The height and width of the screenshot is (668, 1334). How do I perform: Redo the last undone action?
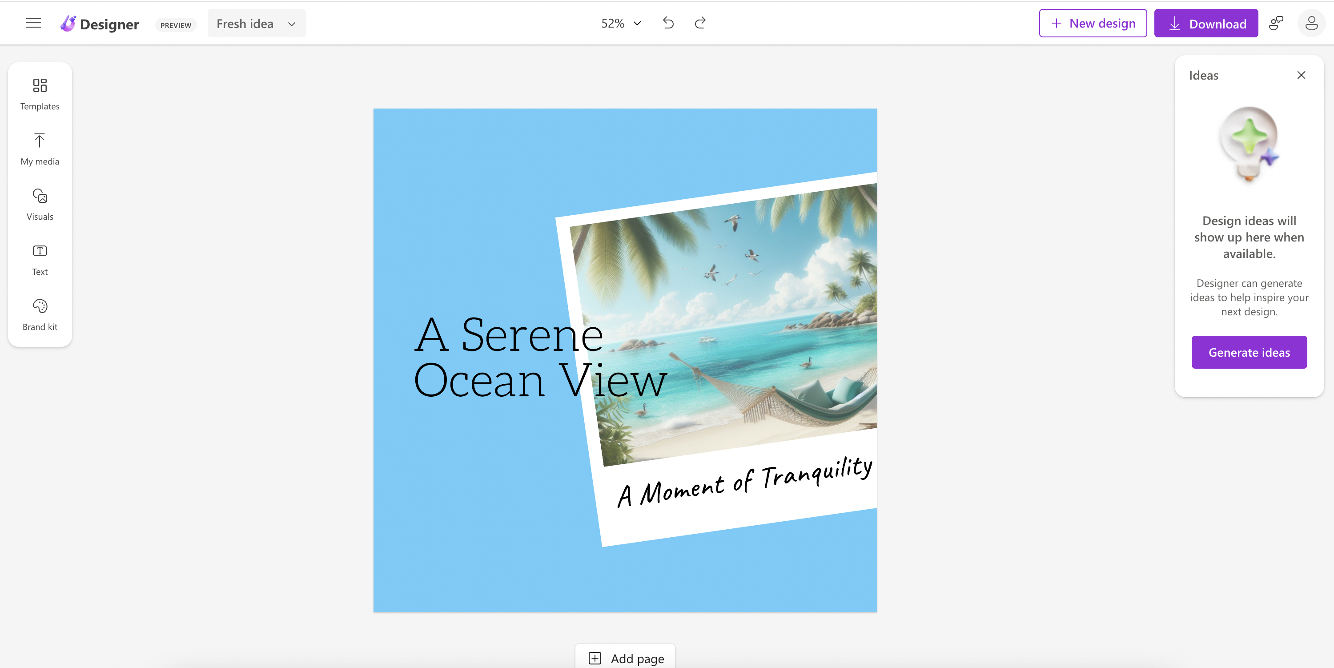click(x=700, y=23)
